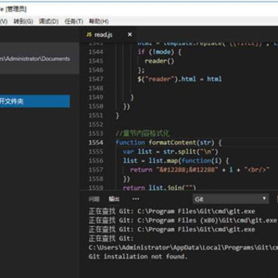The width and height of the screenshot is (278, 278).
Task: Open the 帮助(H) menu
Action: [x=99, y=22]
